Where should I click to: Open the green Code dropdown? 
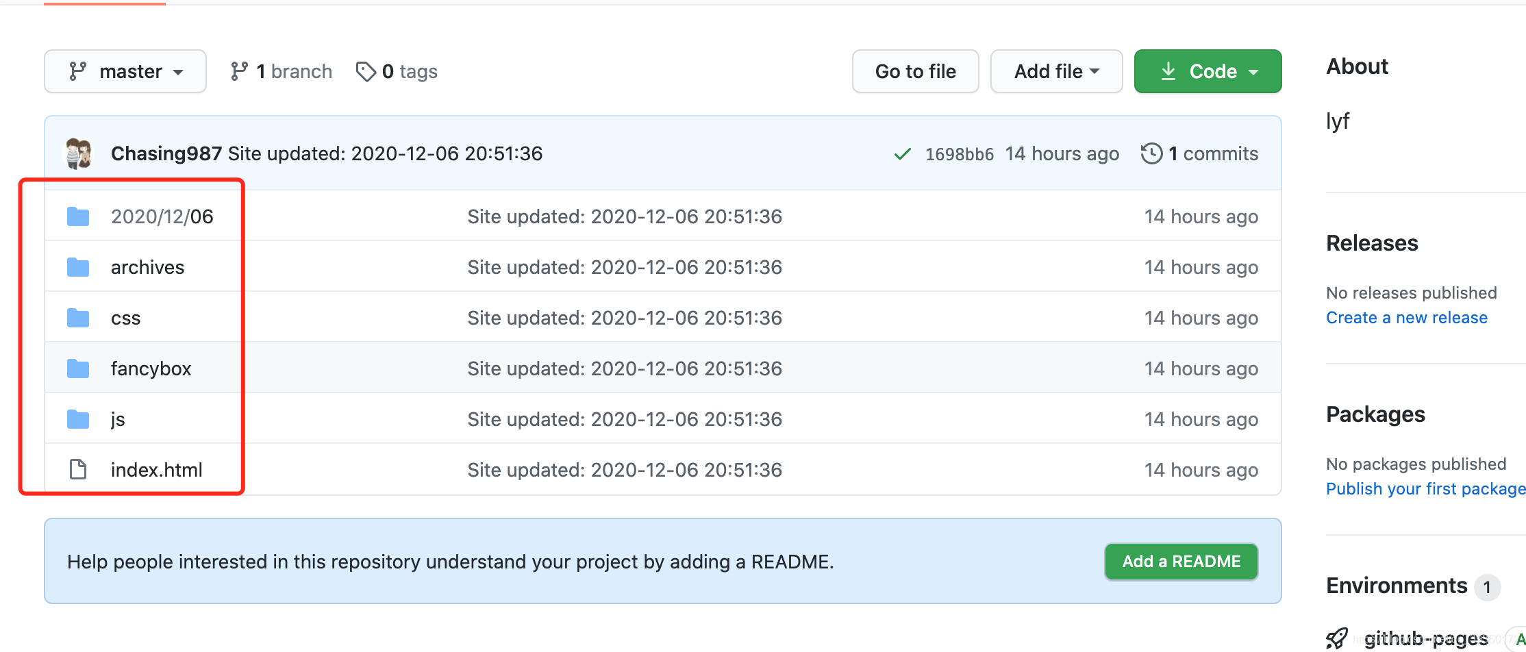1208,71
